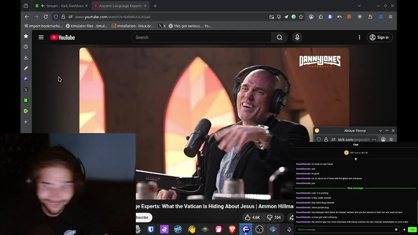The width and height of the screenshot is (418, 235).
Task: Open the Installation linux.br bookmark
Action: (133, 26)
